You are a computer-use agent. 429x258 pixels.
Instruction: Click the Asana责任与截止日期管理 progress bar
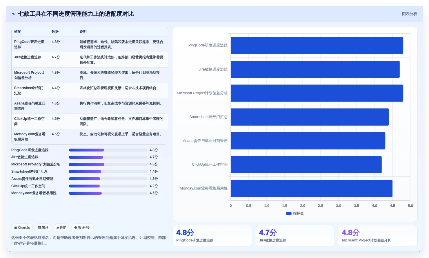pos(108,179)
